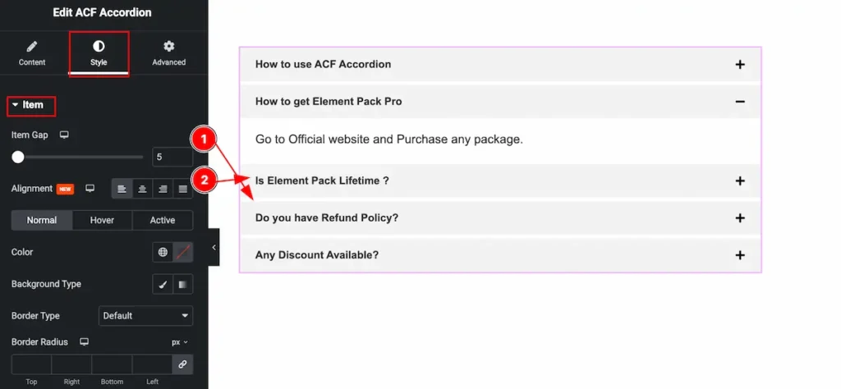Open global color picker globe icon
The image size is (841, 389).
coord(163,253)
